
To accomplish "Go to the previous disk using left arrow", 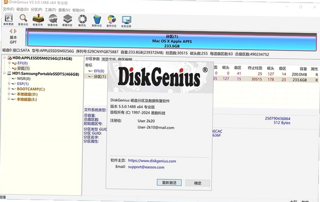I will click(11, 31).
